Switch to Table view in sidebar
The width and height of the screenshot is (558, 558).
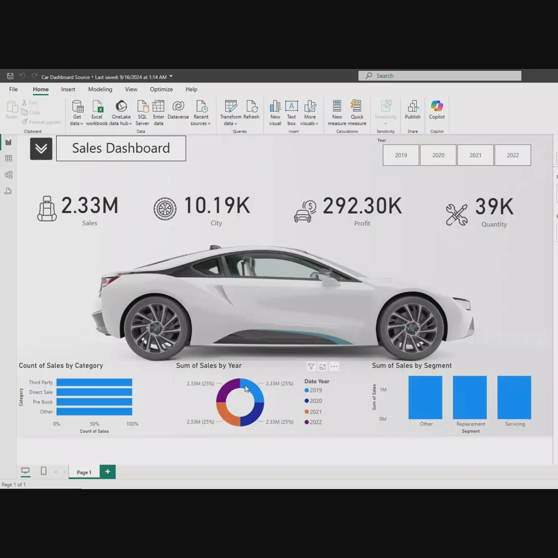click(x=9, y=158)
